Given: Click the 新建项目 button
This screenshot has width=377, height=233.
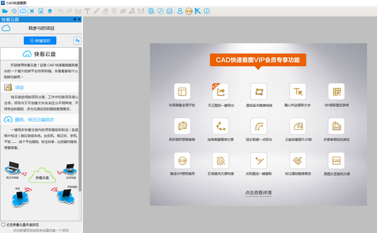Looking at the screenshot, I should [40, 41].
